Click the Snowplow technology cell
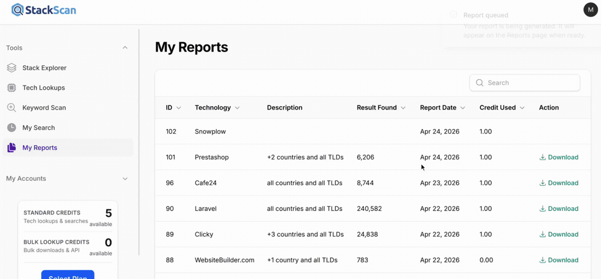This screenshot has height=279, width=601. (211, 132)
